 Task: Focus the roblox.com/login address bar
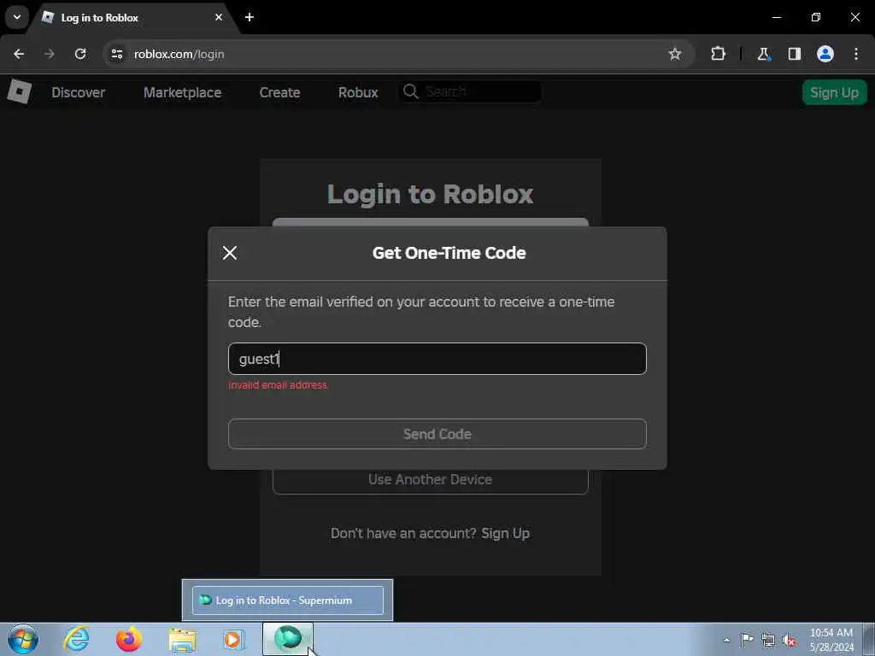point(391,54)
